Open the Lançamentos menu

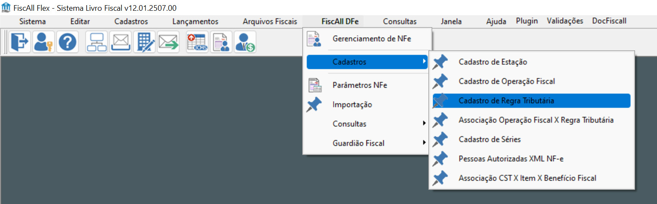(x=195, y=22)
